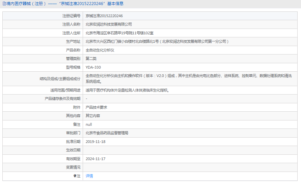
Task: Click the value 产品技术要求
Action: (97, 107)
